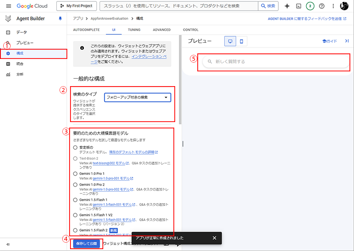Switch to the TUNING tab

click(x=134, y=30)
